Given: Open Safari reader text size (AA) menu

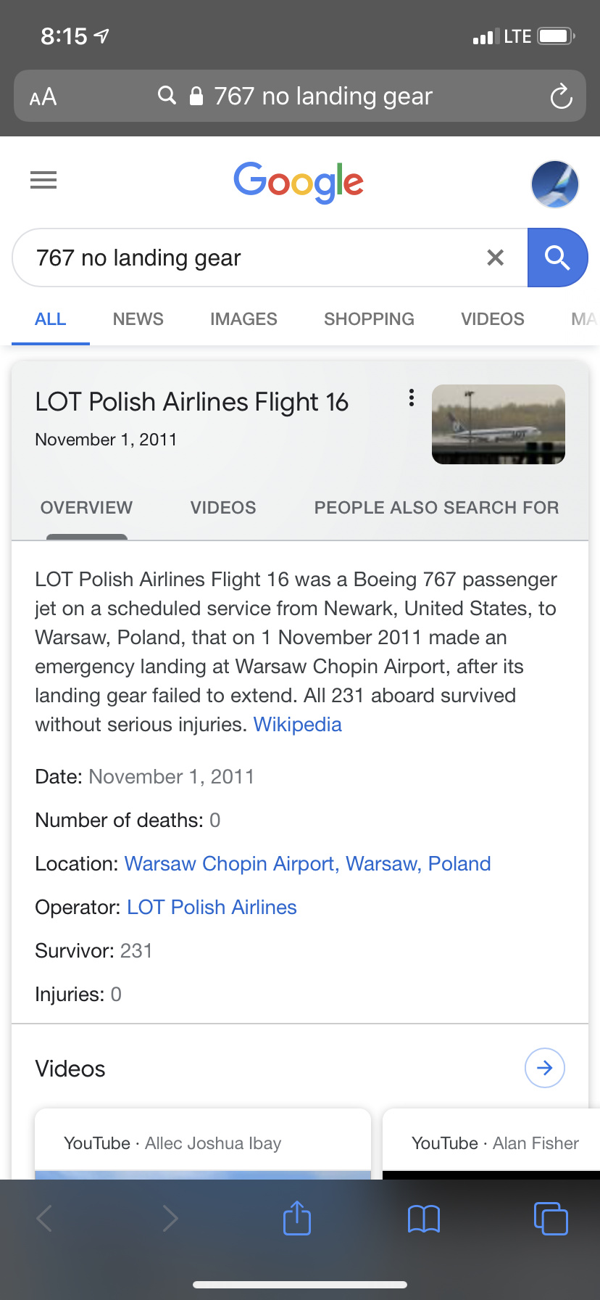Looking at the screenshot, I should (x=43, y=96).
